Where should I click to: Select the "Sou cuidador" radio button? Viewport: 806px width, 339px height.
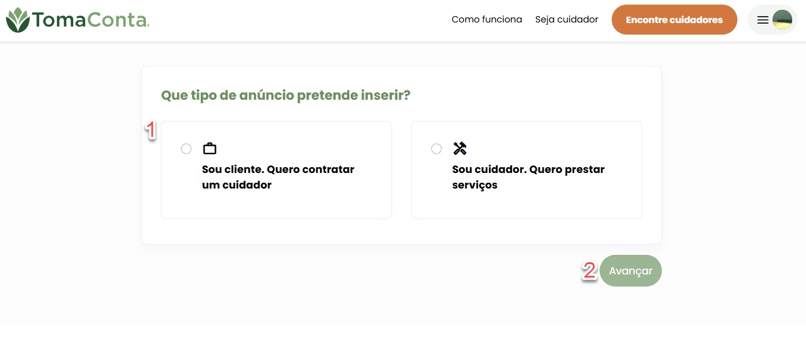pos(436,149)
